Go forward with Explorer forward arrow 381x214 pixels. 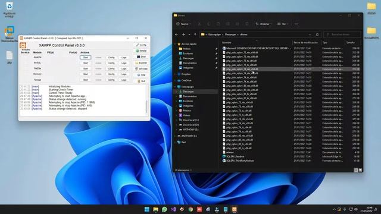[183, 34]
